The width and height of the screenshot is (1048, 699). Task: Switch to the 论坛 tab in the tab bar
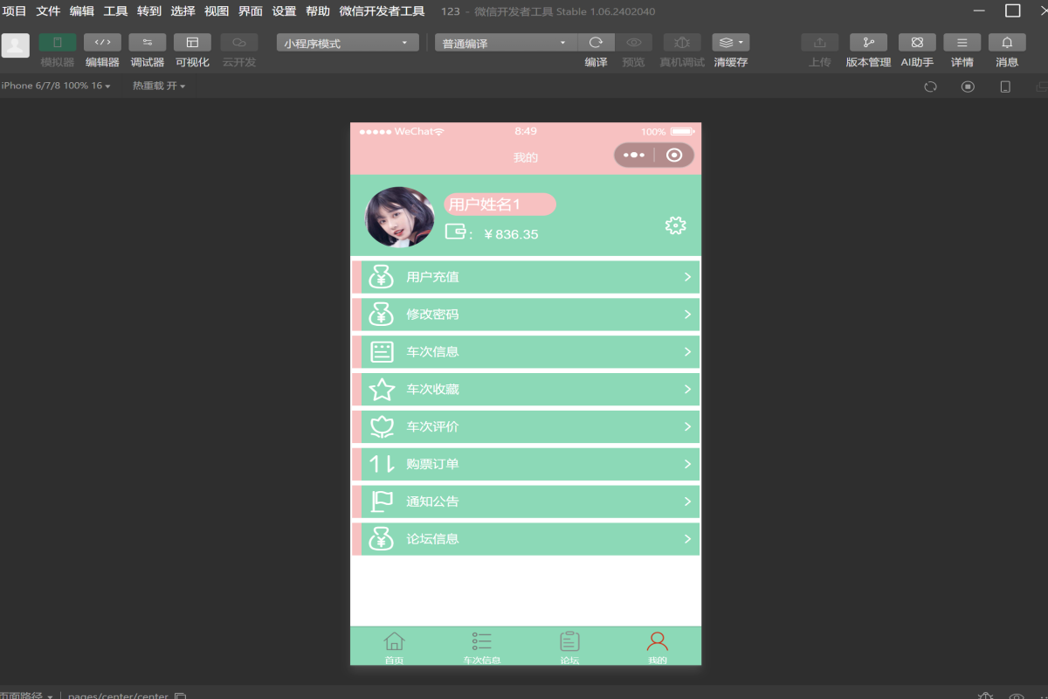tap(569, 647)
